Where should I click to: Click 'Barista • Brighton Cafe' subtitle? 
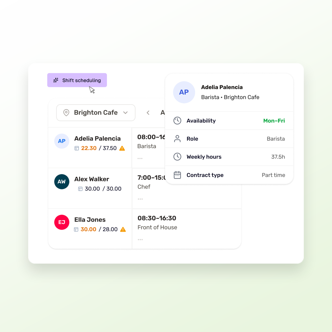230,97
